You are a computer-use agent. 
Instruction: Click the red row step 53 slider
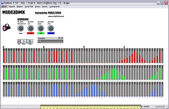coord(135,57)
